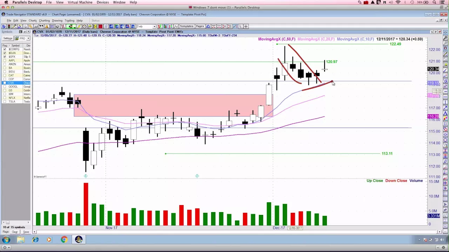Click the 'S' button atop price axis

432,32
